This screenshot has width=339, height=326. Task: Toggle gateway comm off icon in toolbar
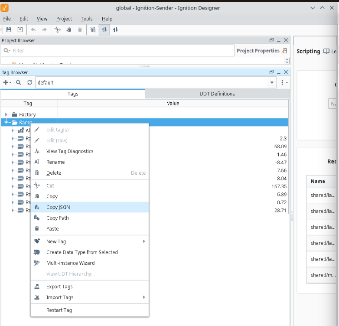(x=93, y=29)
